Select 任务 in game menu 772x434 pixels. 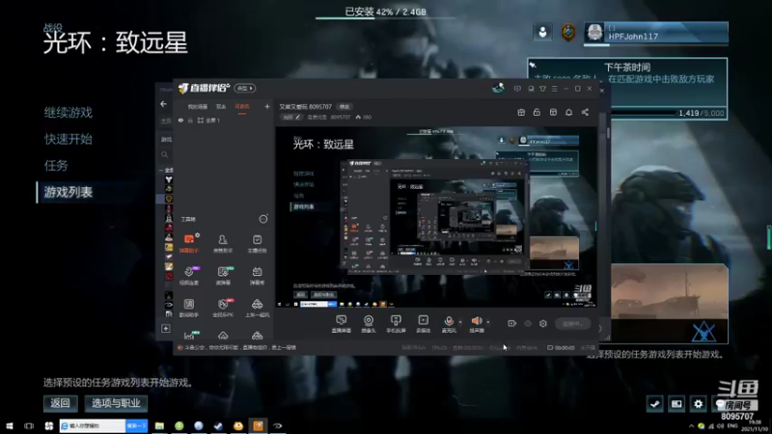click(56, 166)
